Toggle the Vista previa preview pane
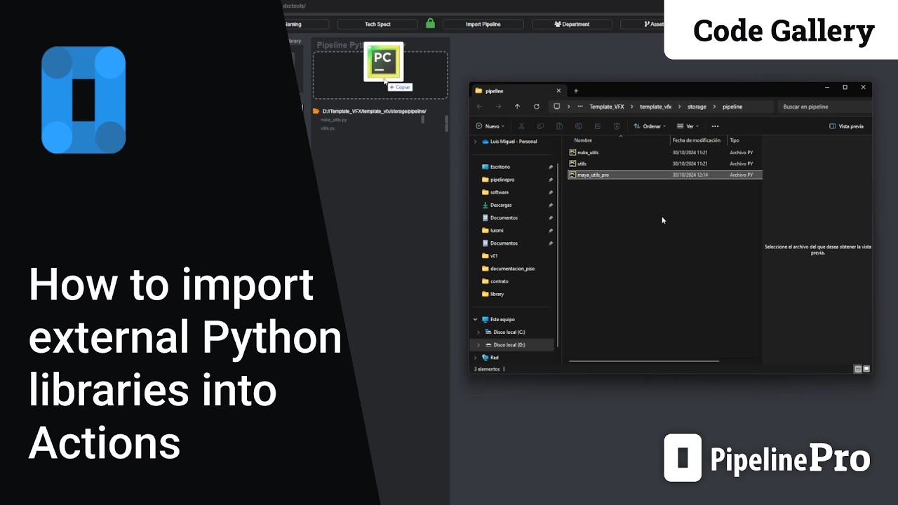The width and height of the screenshot is (898, 505). click(x=847, y=126)
